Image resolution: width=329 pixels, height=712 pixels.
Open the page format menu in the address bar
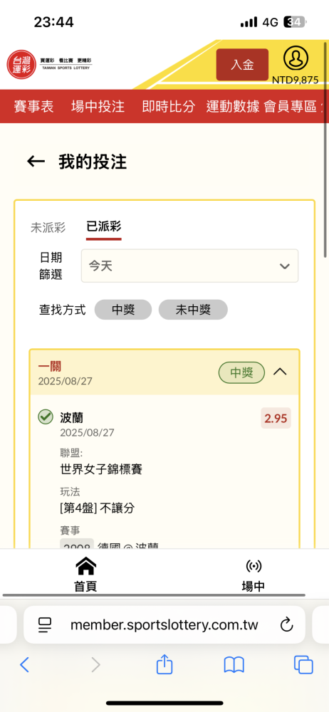[x=45, y=625]
